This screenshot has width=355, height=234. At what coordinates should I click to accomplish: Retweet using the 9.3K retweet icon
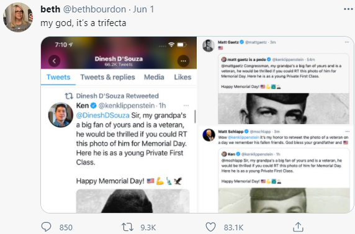click(127, 227)
